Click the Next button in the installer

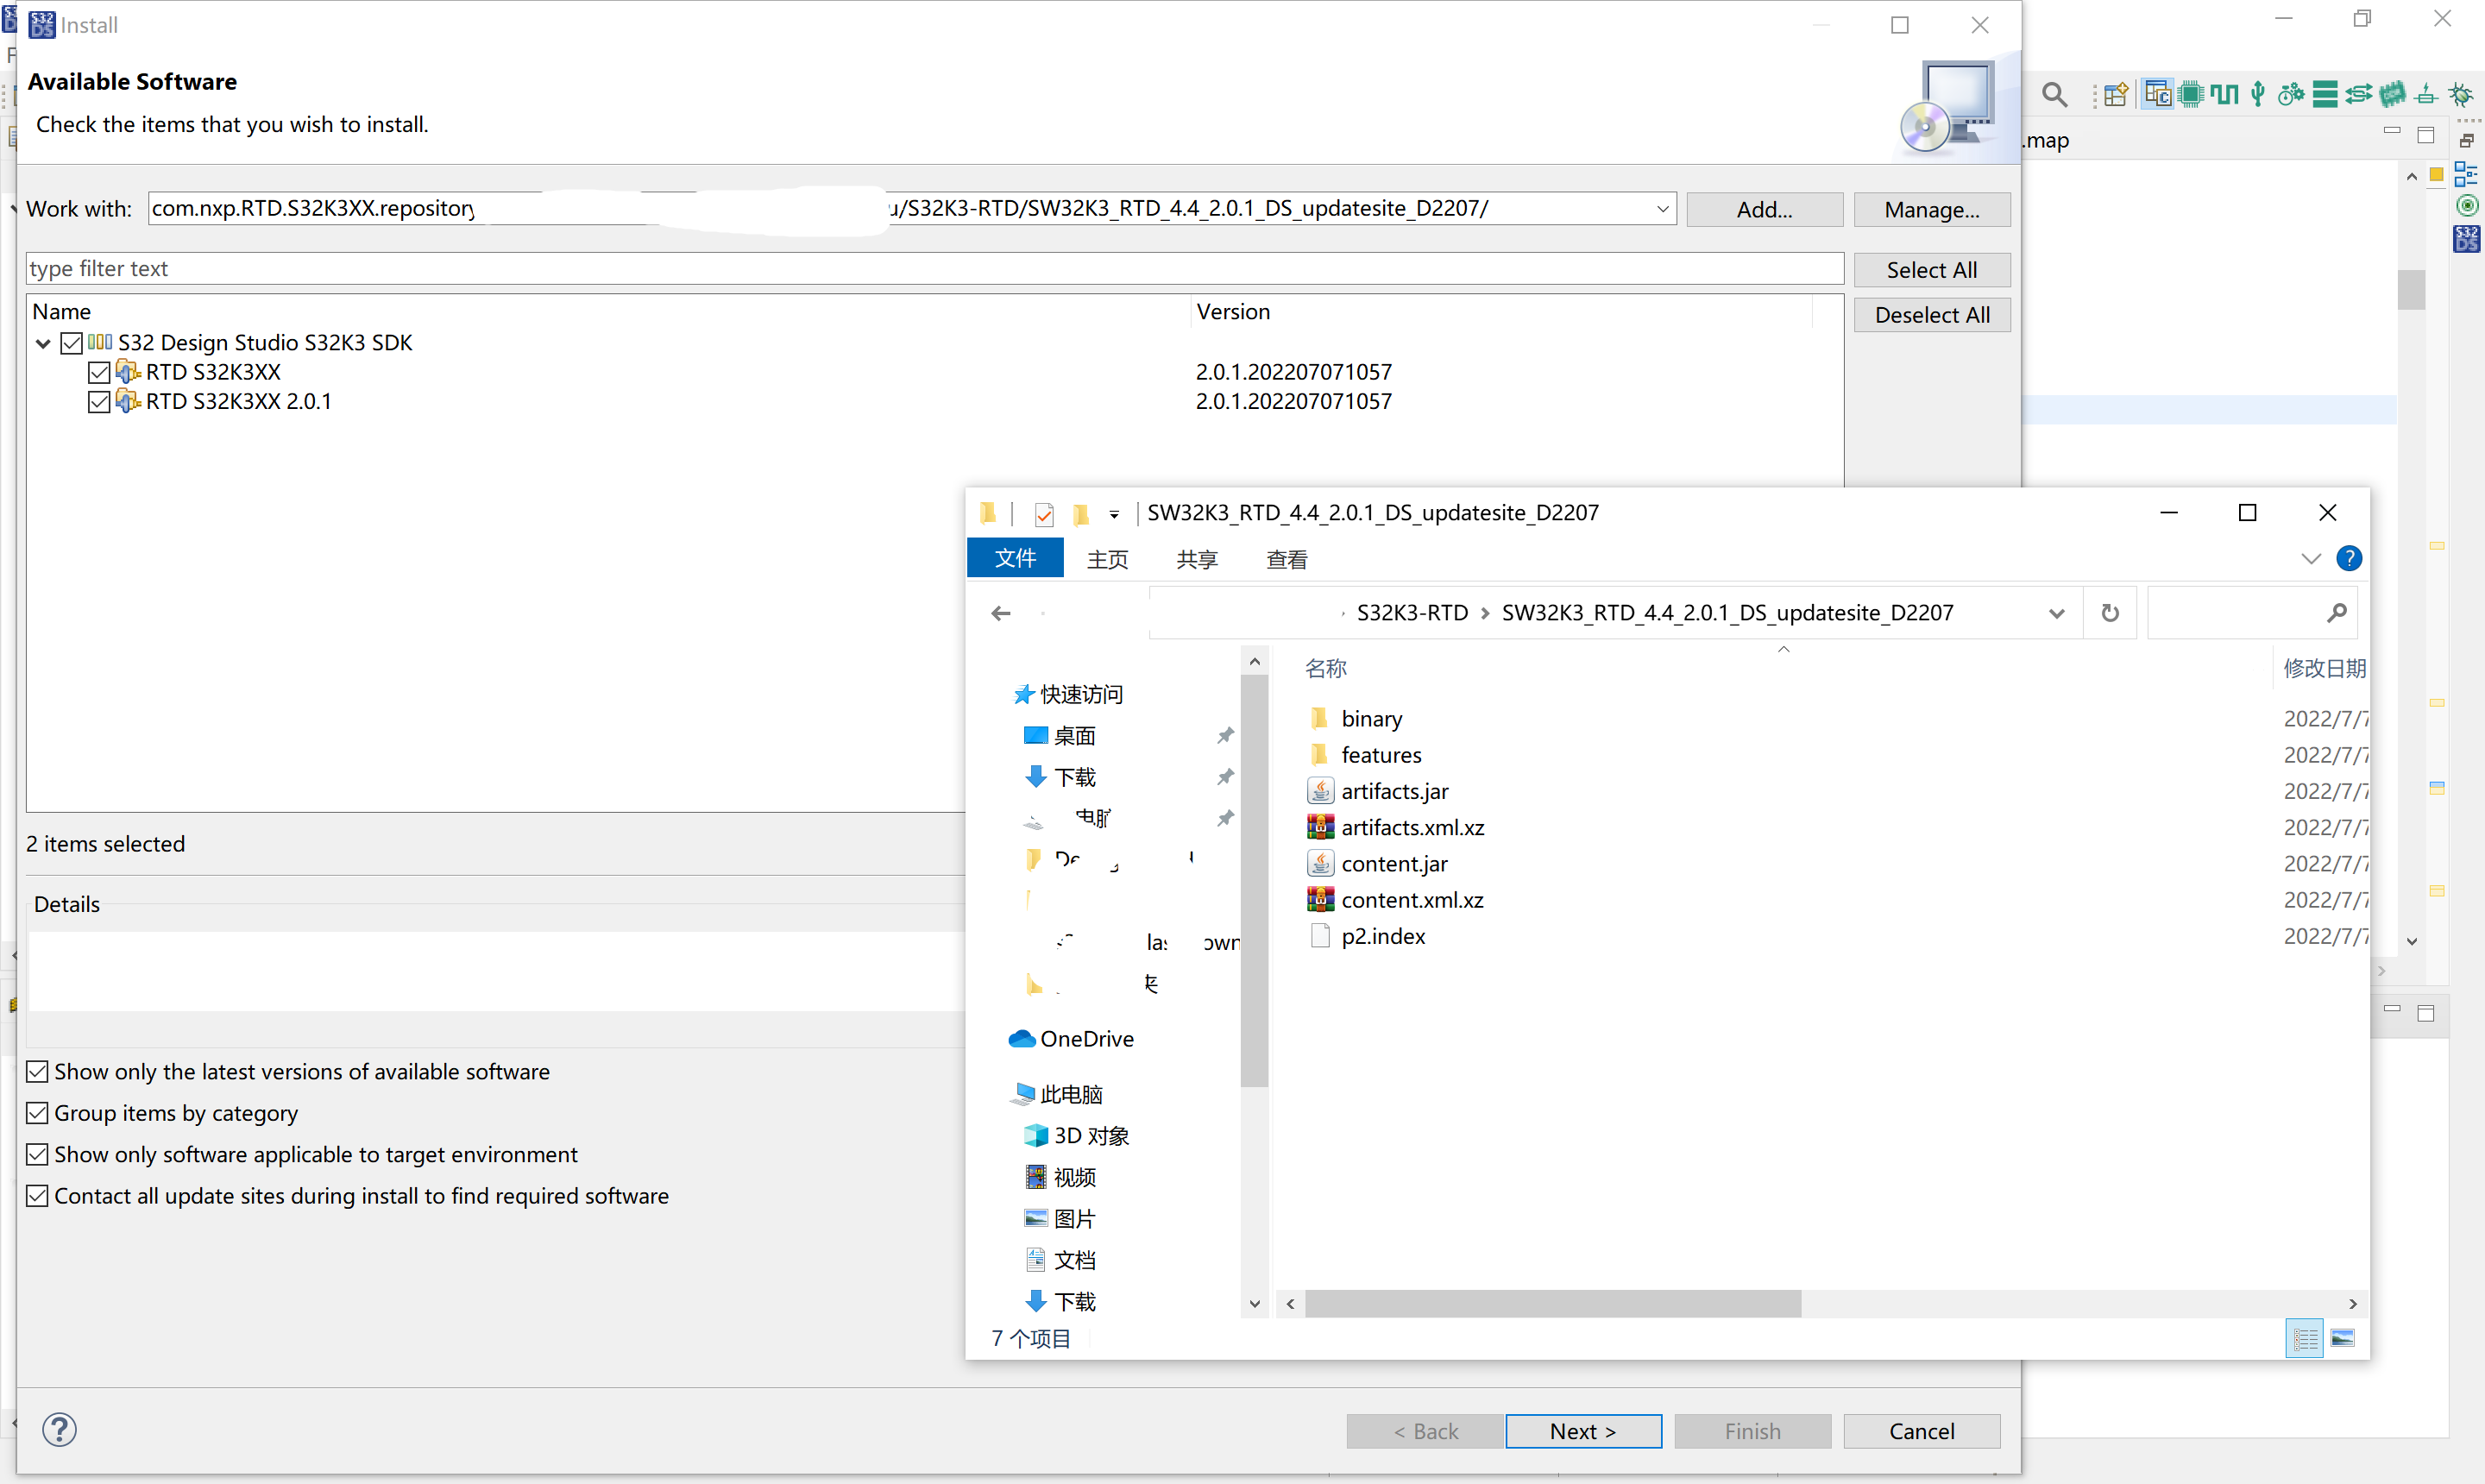(x=1583, y=1430)
